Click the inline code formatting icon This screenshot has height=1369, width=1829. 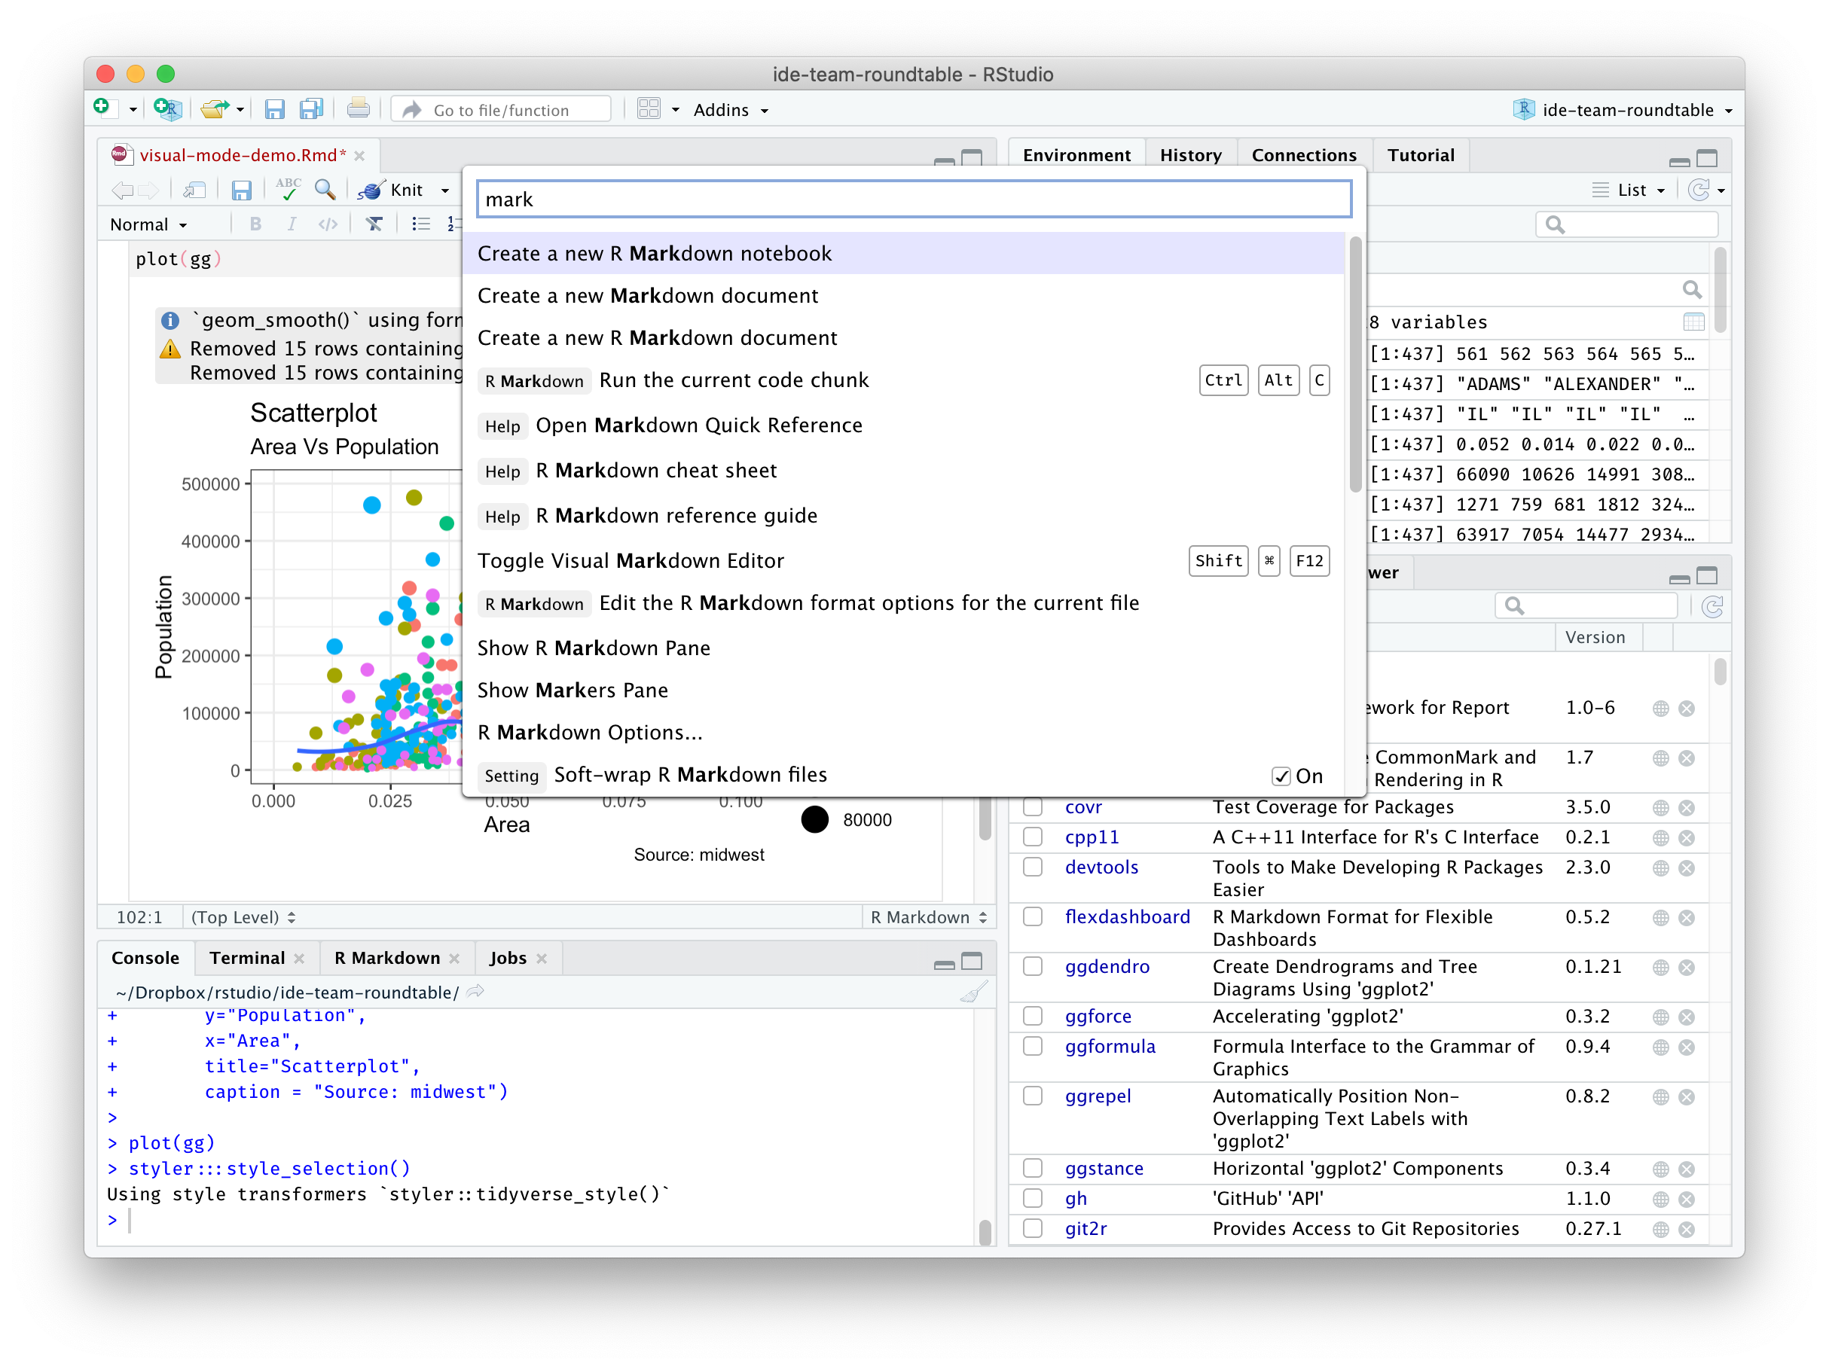[x=328, y=224]
